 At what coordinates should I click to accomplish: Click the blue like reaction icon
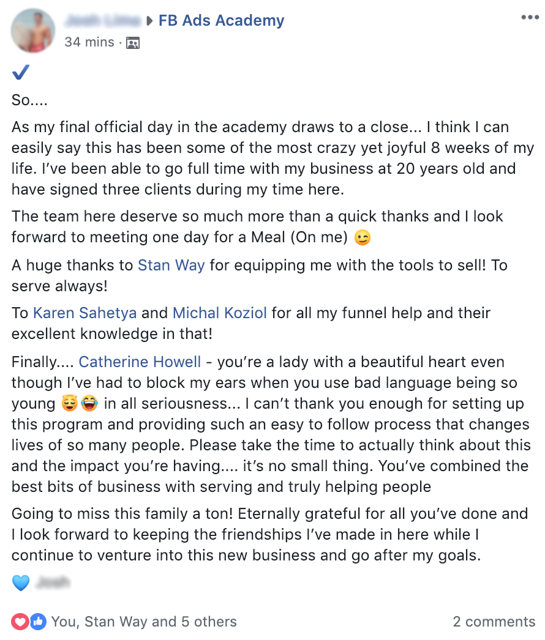point(37,622)
